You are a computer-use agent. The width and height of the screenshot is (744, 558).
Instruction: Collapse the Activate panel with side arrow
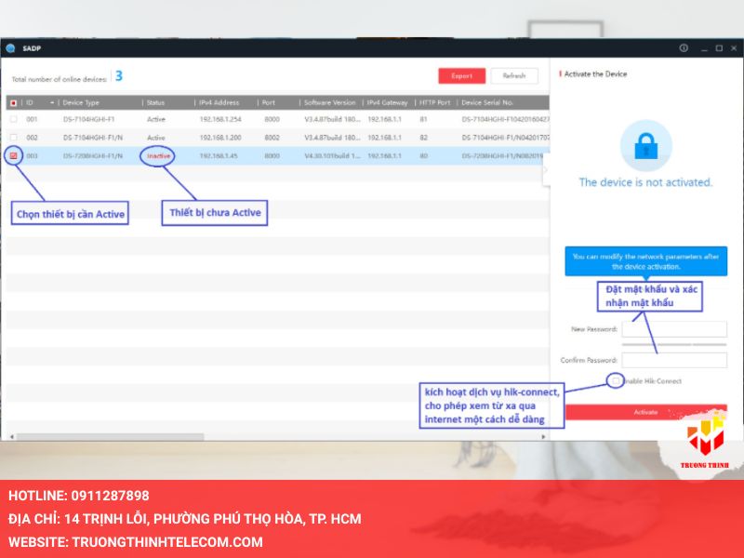click(x=546, y=169)
